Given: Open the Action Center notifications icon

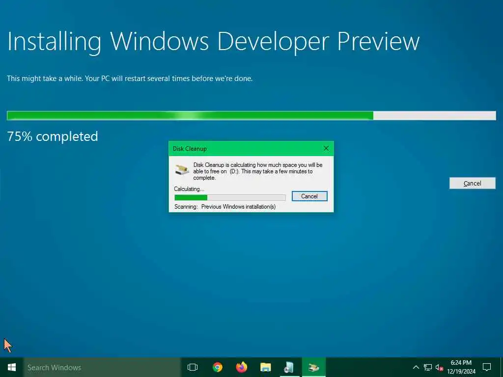Looking at the screenshot, I should tap(487, 367).
